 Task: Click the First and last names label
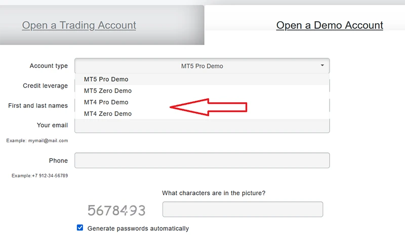(x=38, y=106)
